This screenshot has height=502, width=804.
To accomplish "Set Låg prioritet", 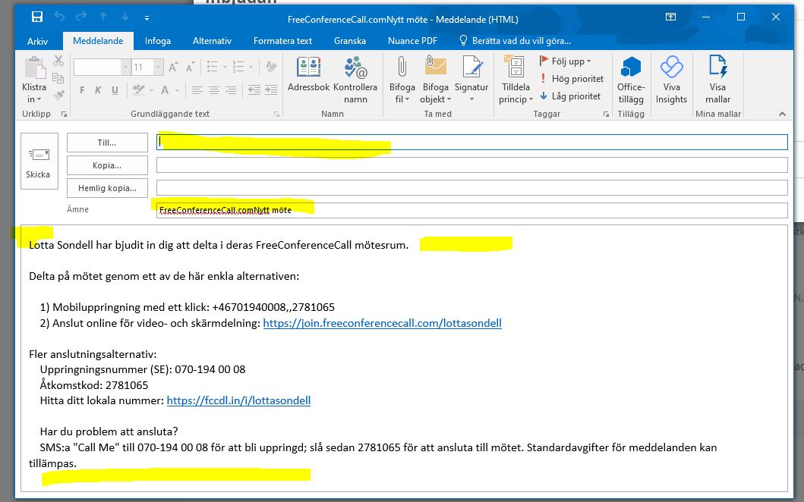I will tap(569, 96).
